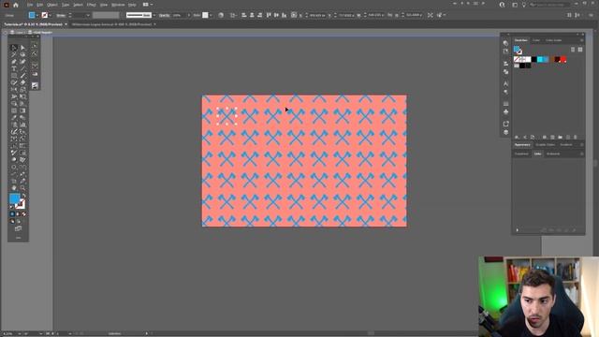This screenshot has width=599, height=337.
Task: Open the Effect menu
Action: coord(92,5)
